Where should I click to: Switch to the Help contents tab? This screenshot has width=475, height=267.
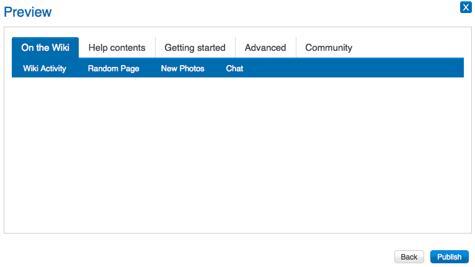[117, 48]
